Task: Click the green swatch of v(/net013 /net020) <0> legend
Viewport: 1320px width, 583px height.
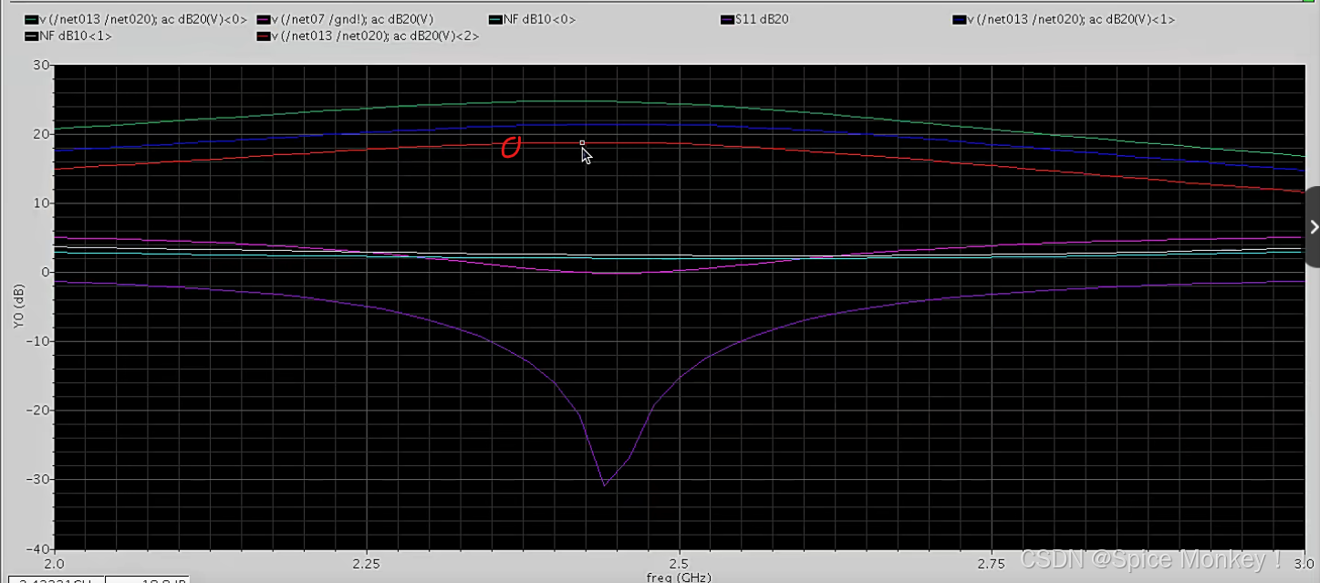Action: (31, 19)
